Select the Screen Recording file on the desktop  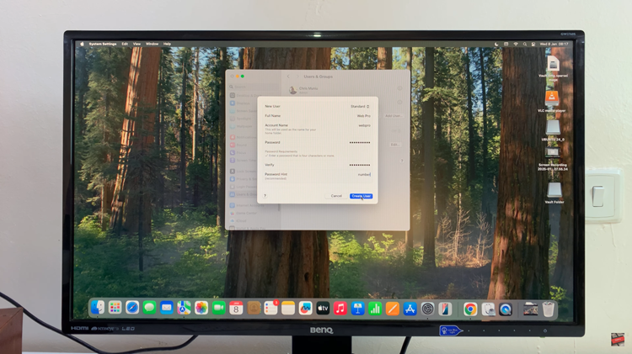pyautogui.click(x=553, y=159)
